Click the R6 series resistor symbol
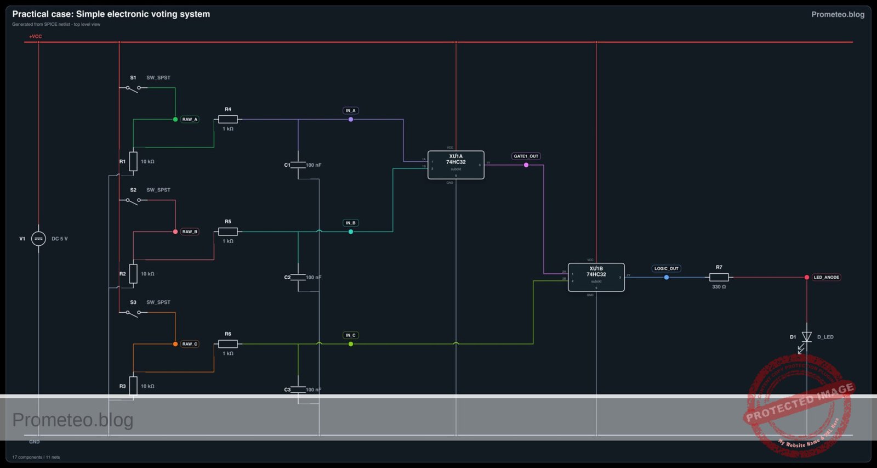This screenshot has height=468, width=877. [x=228, y=344]
